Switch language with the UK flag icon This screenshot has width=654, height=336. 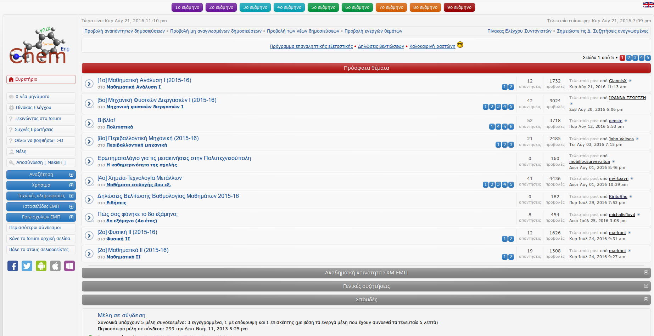(x=648, y=5)
